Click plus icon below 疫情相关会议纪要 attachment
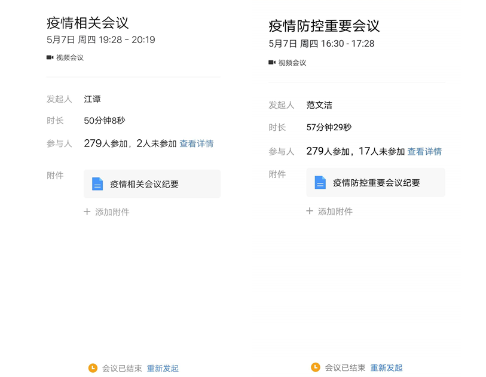The image size is (486, 377). [87, 212]
